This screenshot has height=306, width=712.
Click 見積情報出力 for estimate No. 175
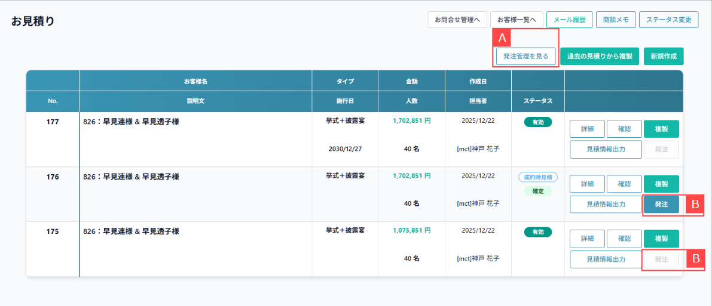606,259
